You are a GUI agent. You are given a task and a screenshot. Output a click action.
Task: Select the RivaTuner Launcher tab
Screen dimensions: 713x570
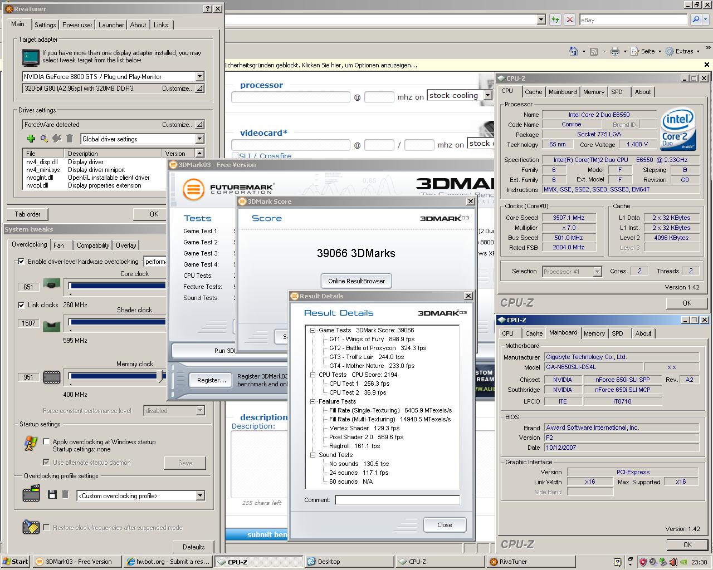(111, 25)
